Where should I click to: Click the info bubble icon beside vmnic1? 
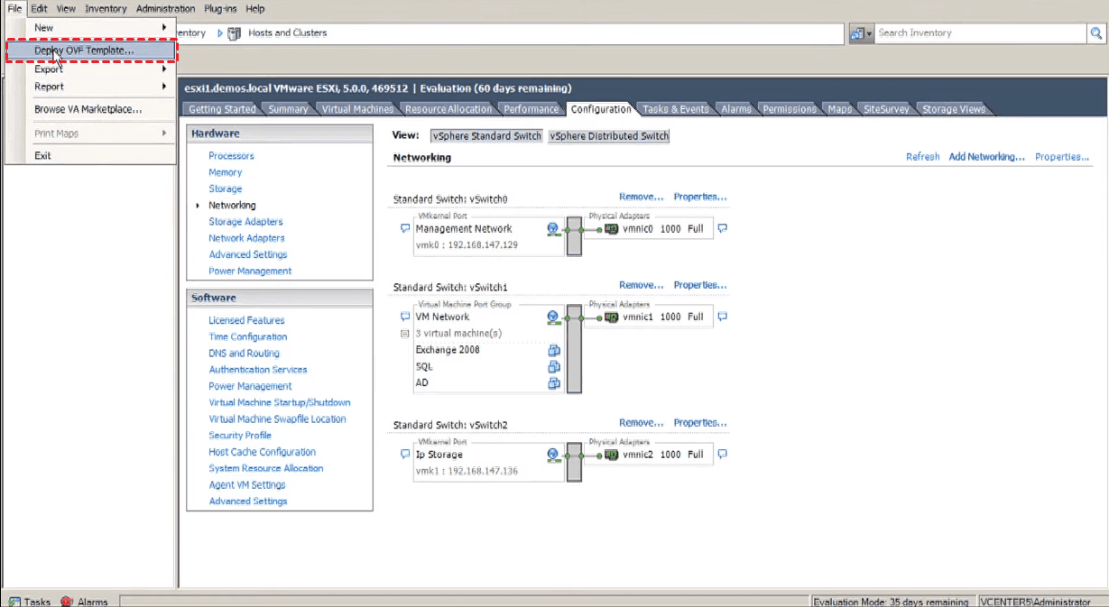[722, 317]
